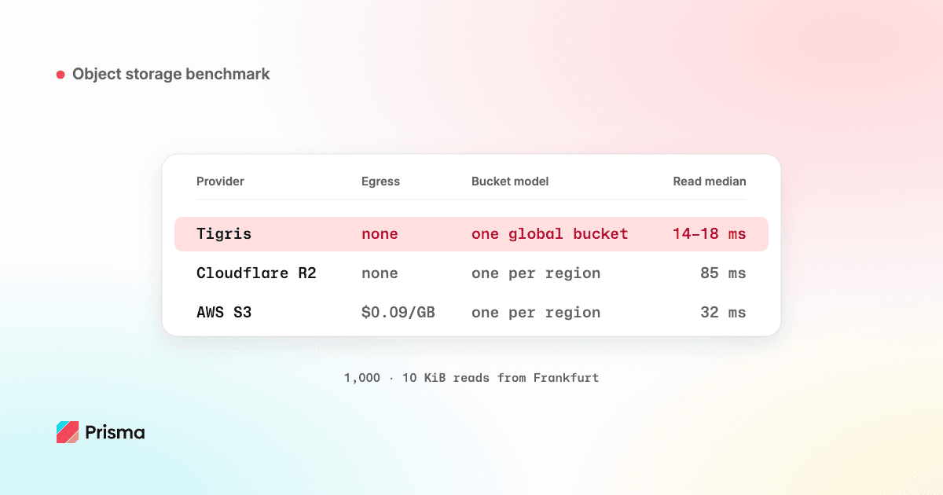Click the 'Provider' column header
Image resolution: width=943 pixels, height=495 pixels.
220,181
